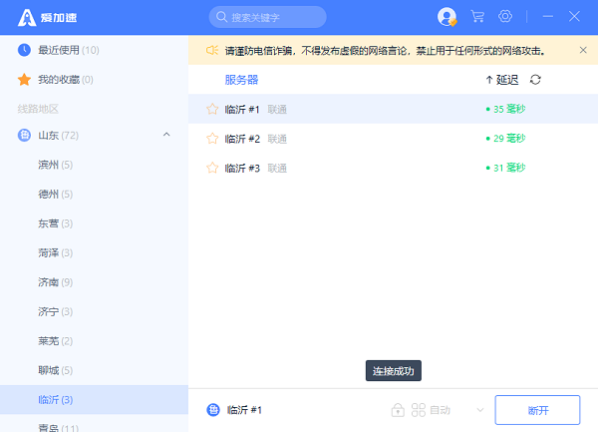
Task: Click the 35 毫秒 latency value
Action: [x=505, y=109]
